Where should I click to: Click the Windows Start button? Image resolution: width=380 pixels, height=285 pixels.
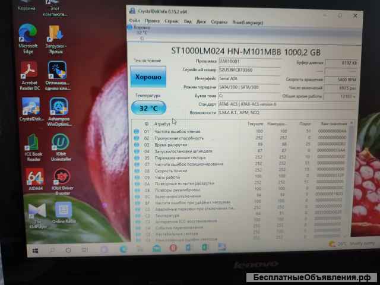click(x=36, y=251)
